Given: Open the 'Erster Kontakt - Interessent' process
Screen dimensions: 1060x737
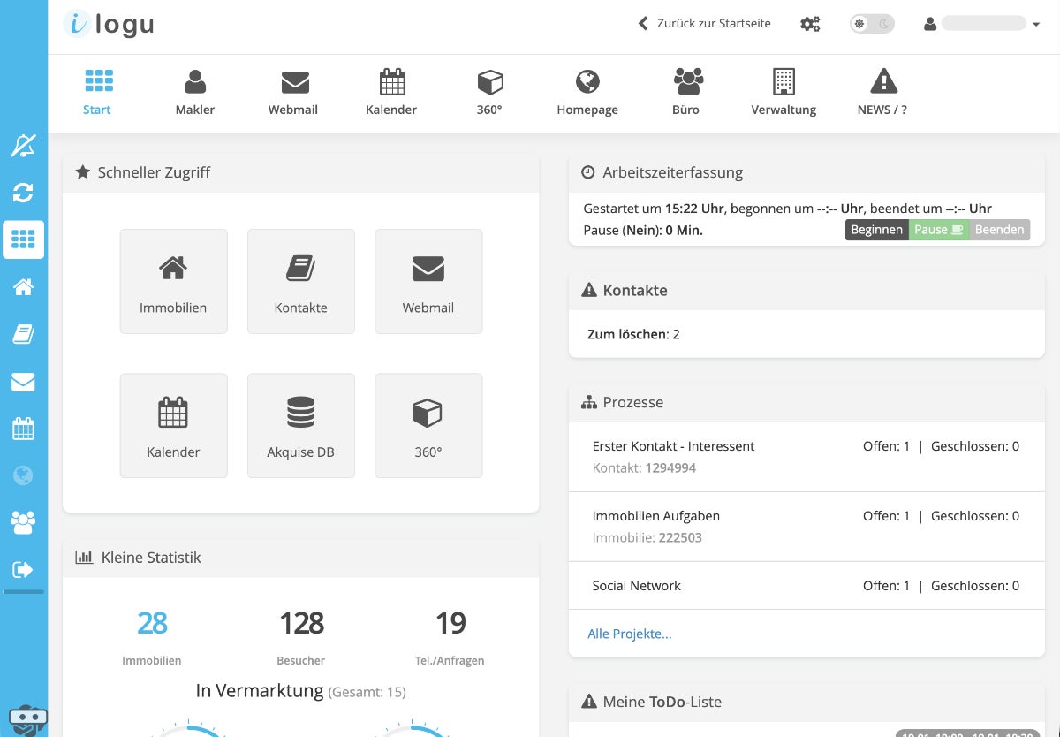Looking at the screenshot, I should pyautogui.click(x=806, y=457).
